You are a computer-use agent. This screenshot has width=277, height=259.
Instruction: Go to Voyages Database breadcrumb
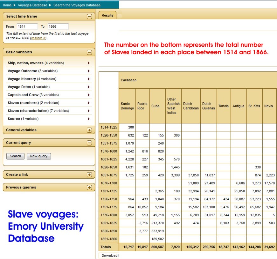[32, 5]
